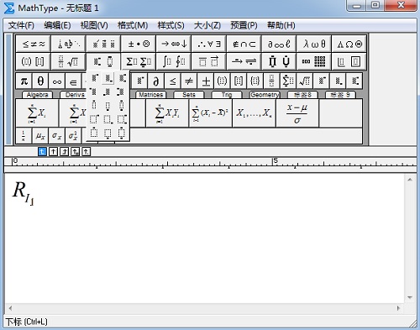420x330 pixels.
Task: Insert the not-equal symbol ≠ in small bar
Action: tap(189, 81)
